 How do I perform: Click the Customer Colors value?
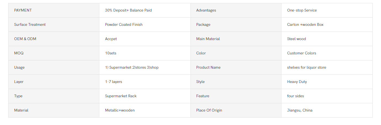pyautogui.click(x=302, y=53)
